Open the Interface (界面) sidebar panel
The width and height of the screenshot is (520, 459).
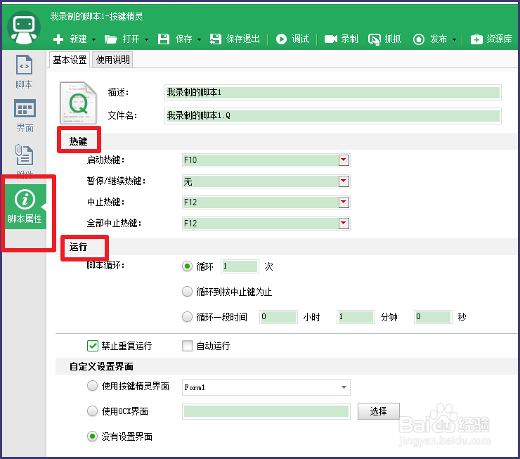point(25,116)
